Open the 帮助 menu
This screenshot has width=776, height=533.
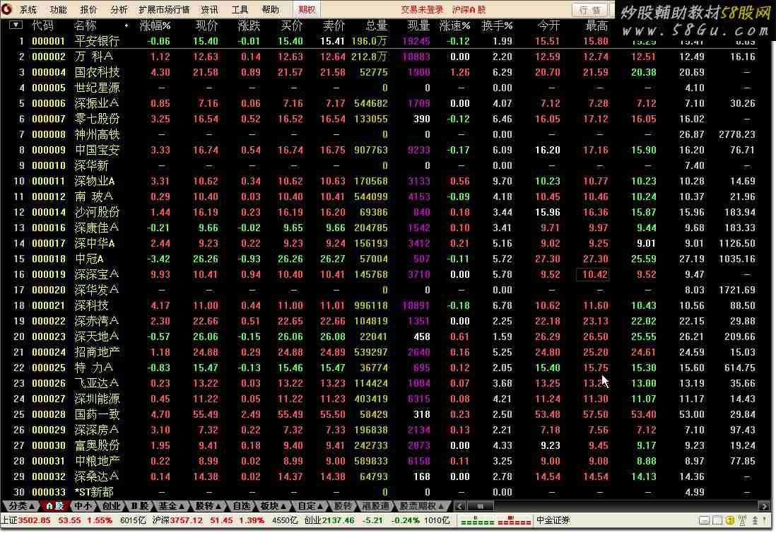click(270, 9)
